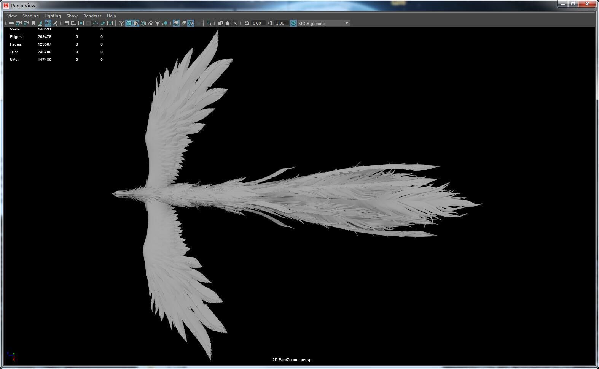Click the Gamma contrast icon
599x369 pixels.
click(270, 23)
